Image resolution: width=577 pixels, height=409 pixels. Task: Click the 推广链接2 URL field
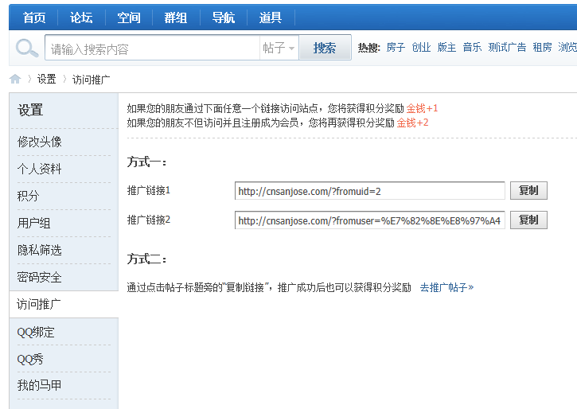pos(370,220)
